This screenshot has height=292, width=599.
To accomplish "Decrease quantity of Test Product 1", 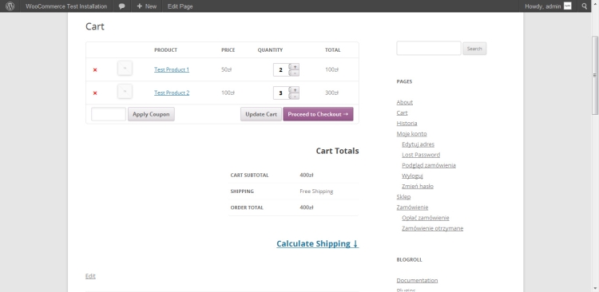I will pyautogui.click(x=294, y=73).
